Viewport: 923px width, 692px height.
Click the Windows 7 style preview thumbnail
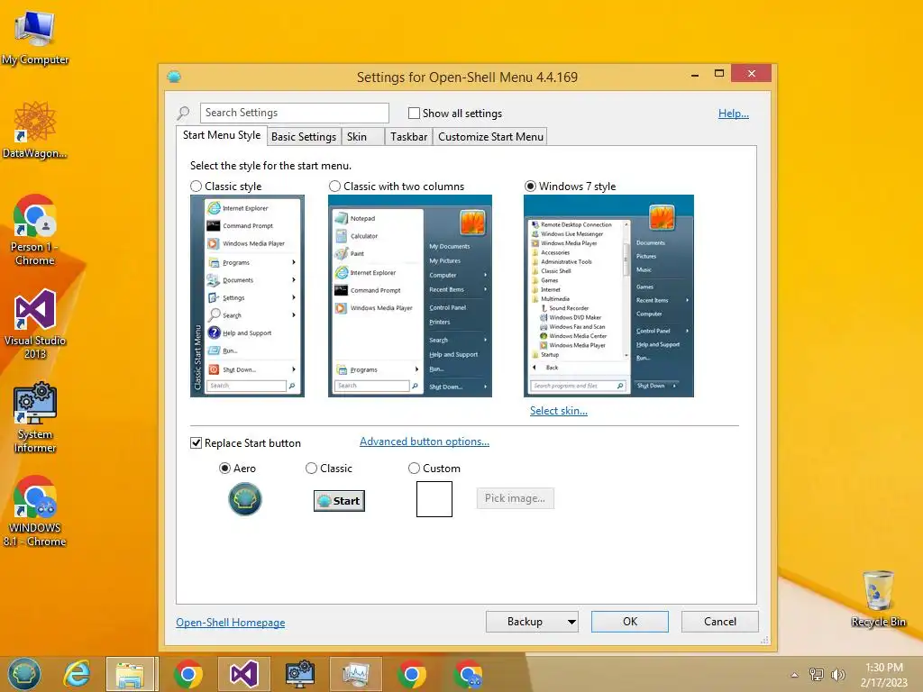point(608,296)
